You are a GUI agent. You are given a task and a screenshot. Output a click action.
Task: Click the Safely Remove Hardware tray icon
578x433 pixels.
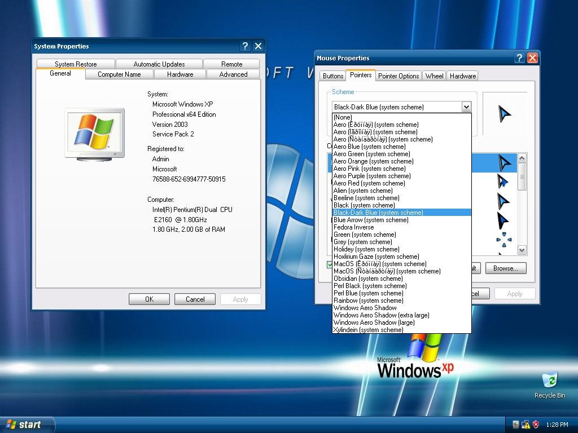click(516, 425)
